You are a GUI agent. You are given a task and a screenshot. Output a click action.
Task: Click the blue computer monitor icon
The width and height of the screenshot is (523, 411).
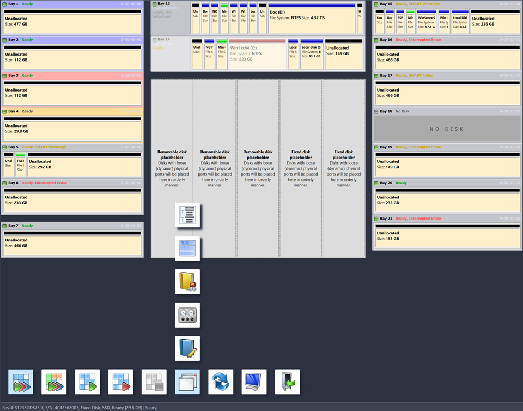[254, 382]
